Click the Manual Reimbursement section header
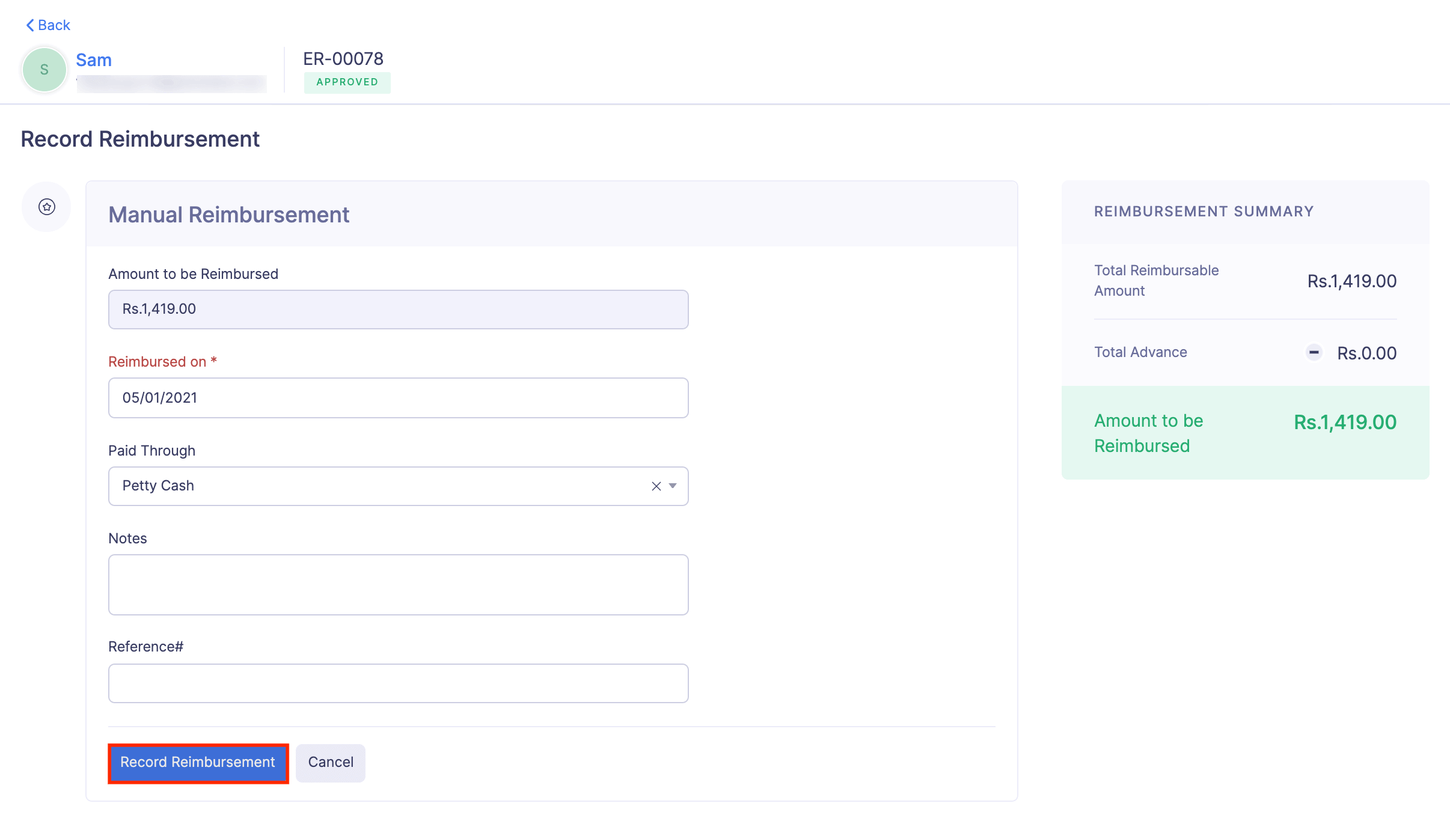Viewport: 1450px width, 815px height. tap(228, 215)
